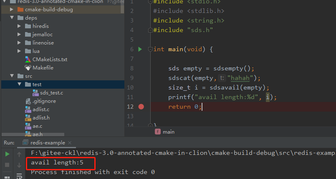This screenshot has height=179, width=336.
Task: Click the Down stack trace arrow
Action: tap(19, 165)
